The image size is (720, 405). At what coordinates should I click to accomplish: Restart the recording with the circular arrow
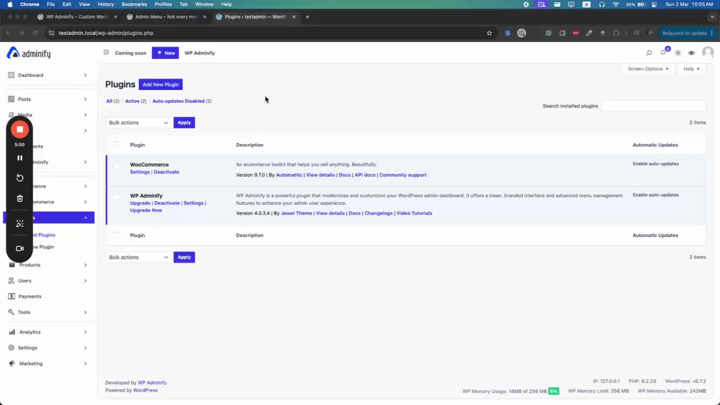[x=20, y=178]
